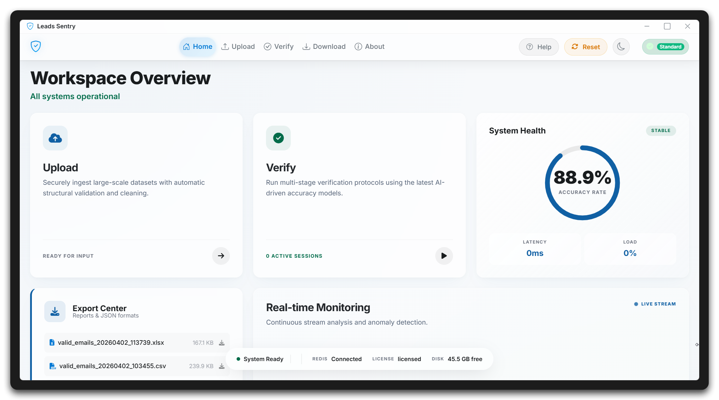Select the Export Center download icon
The image size is (719, 400).
pos(55,312)
